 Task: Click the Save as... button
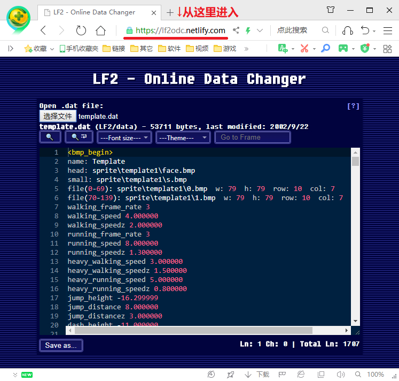[61, 345]
